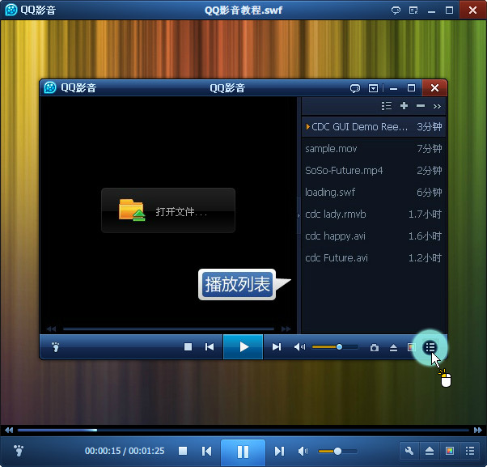Click next track in inner window

(277, 346)
